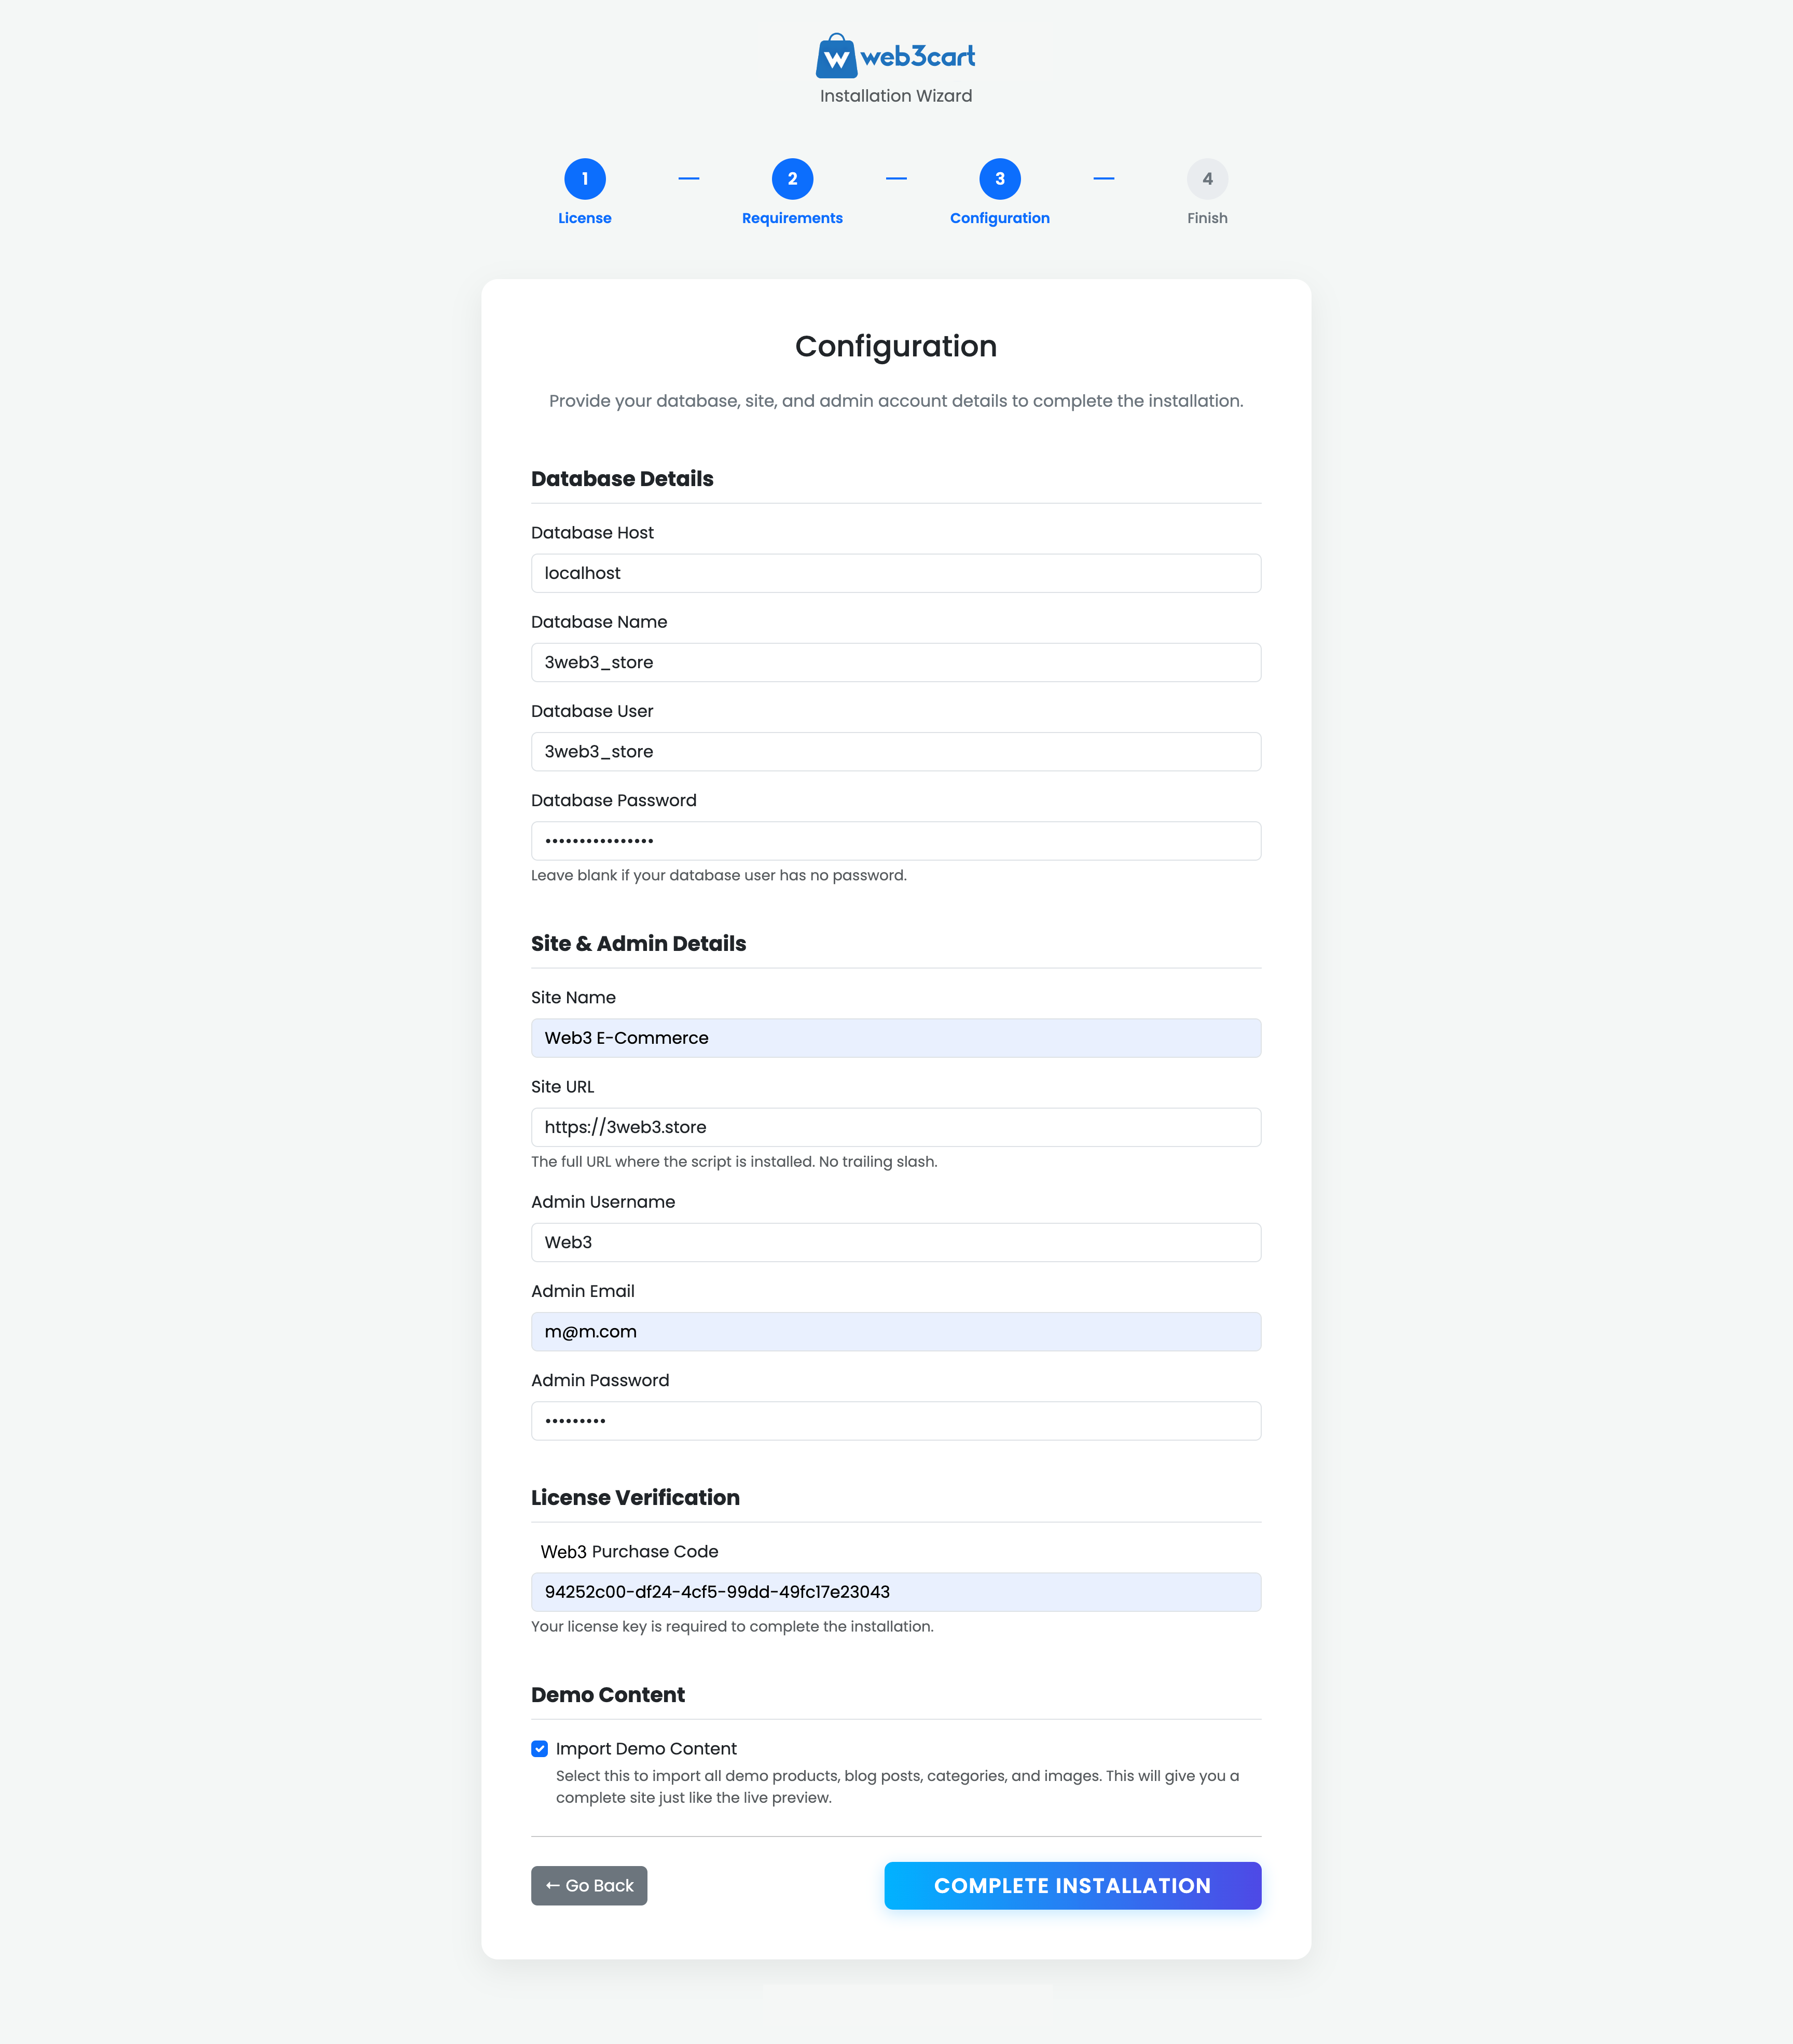Select the Web3 Purchase Code field

895,1592
